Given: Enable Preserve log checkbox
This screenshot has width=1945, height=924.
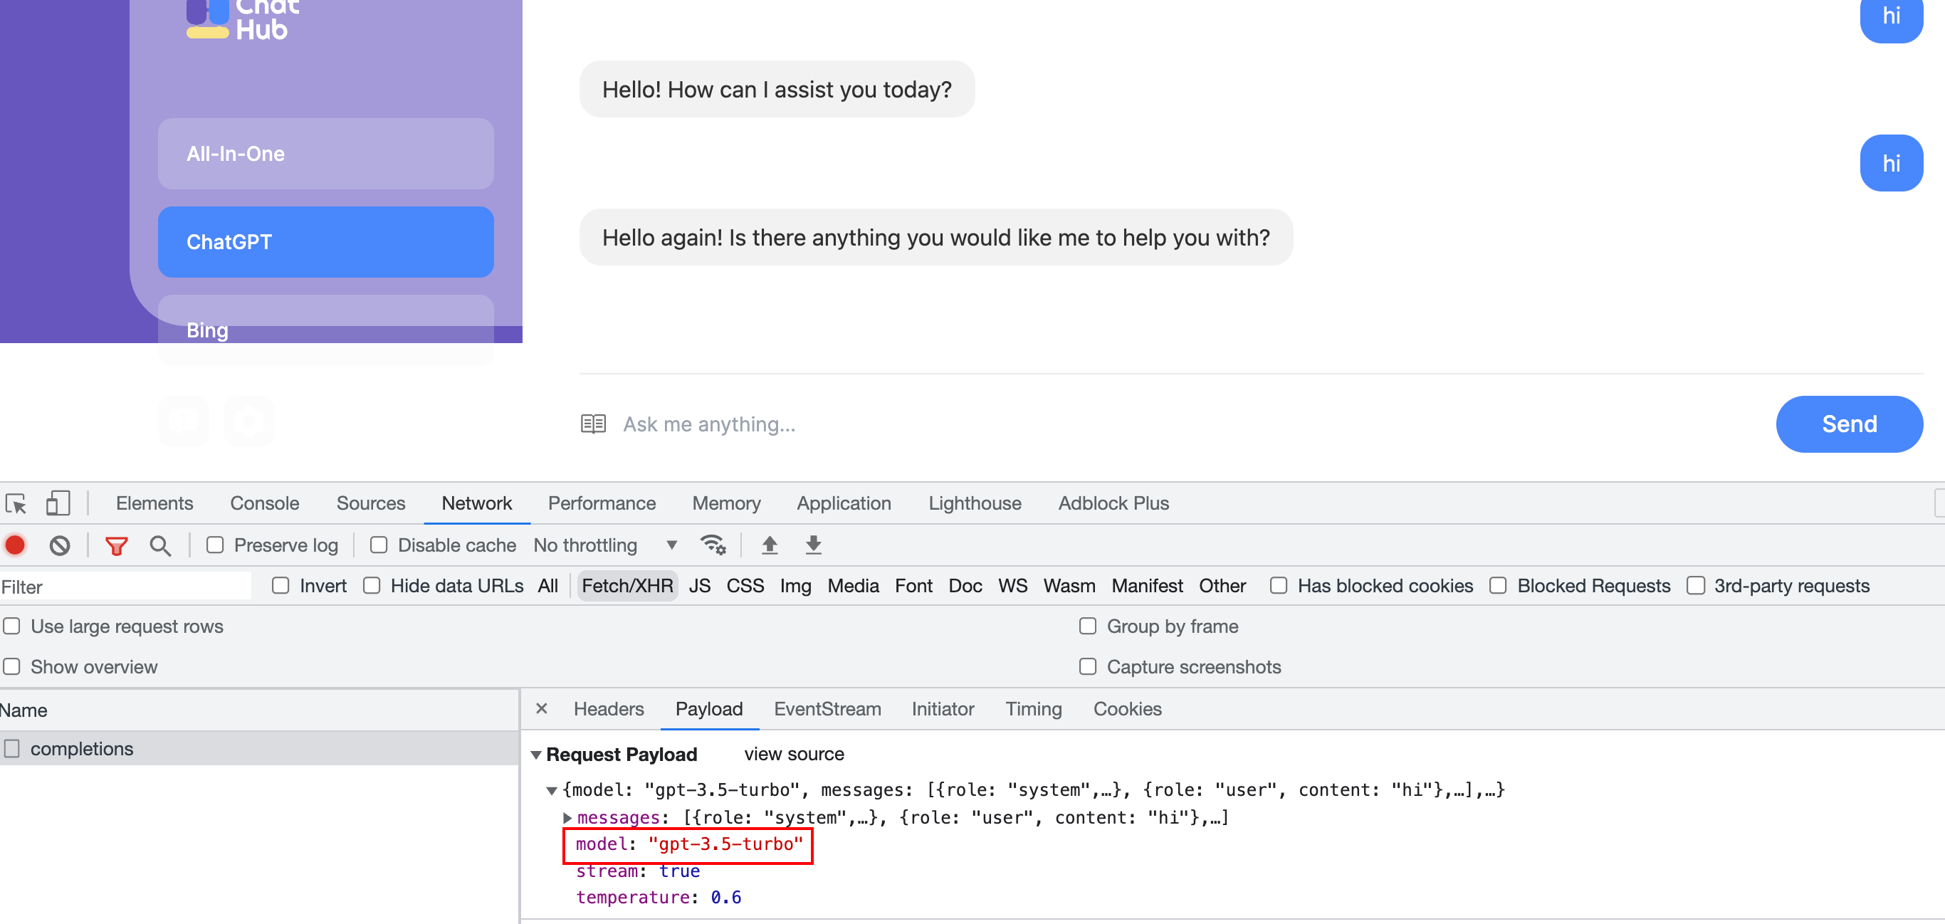Looking at the screenshot, I should [215, 545].
